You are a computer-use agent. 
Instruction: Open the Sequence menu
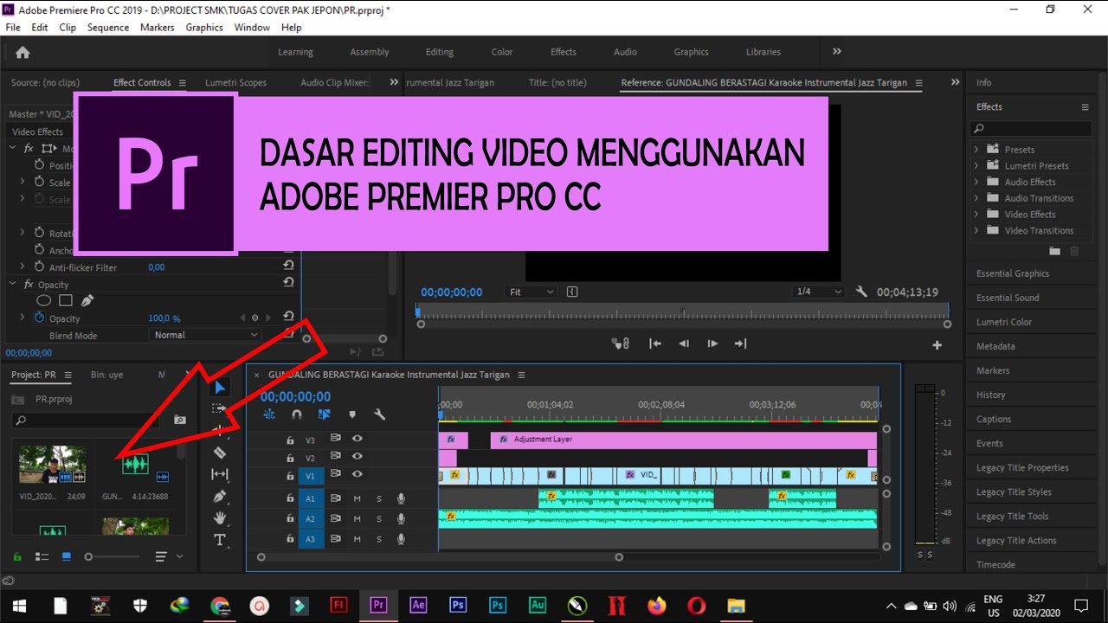pos(108,27)
